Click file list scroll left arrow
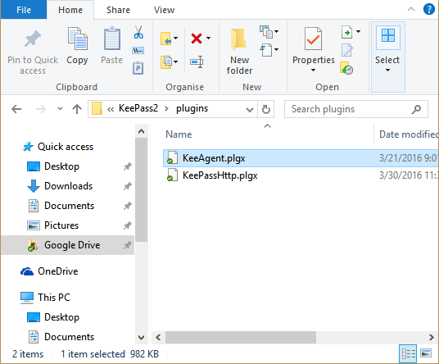This screenshot has width=439, height=364. click(x=158, y=338)
